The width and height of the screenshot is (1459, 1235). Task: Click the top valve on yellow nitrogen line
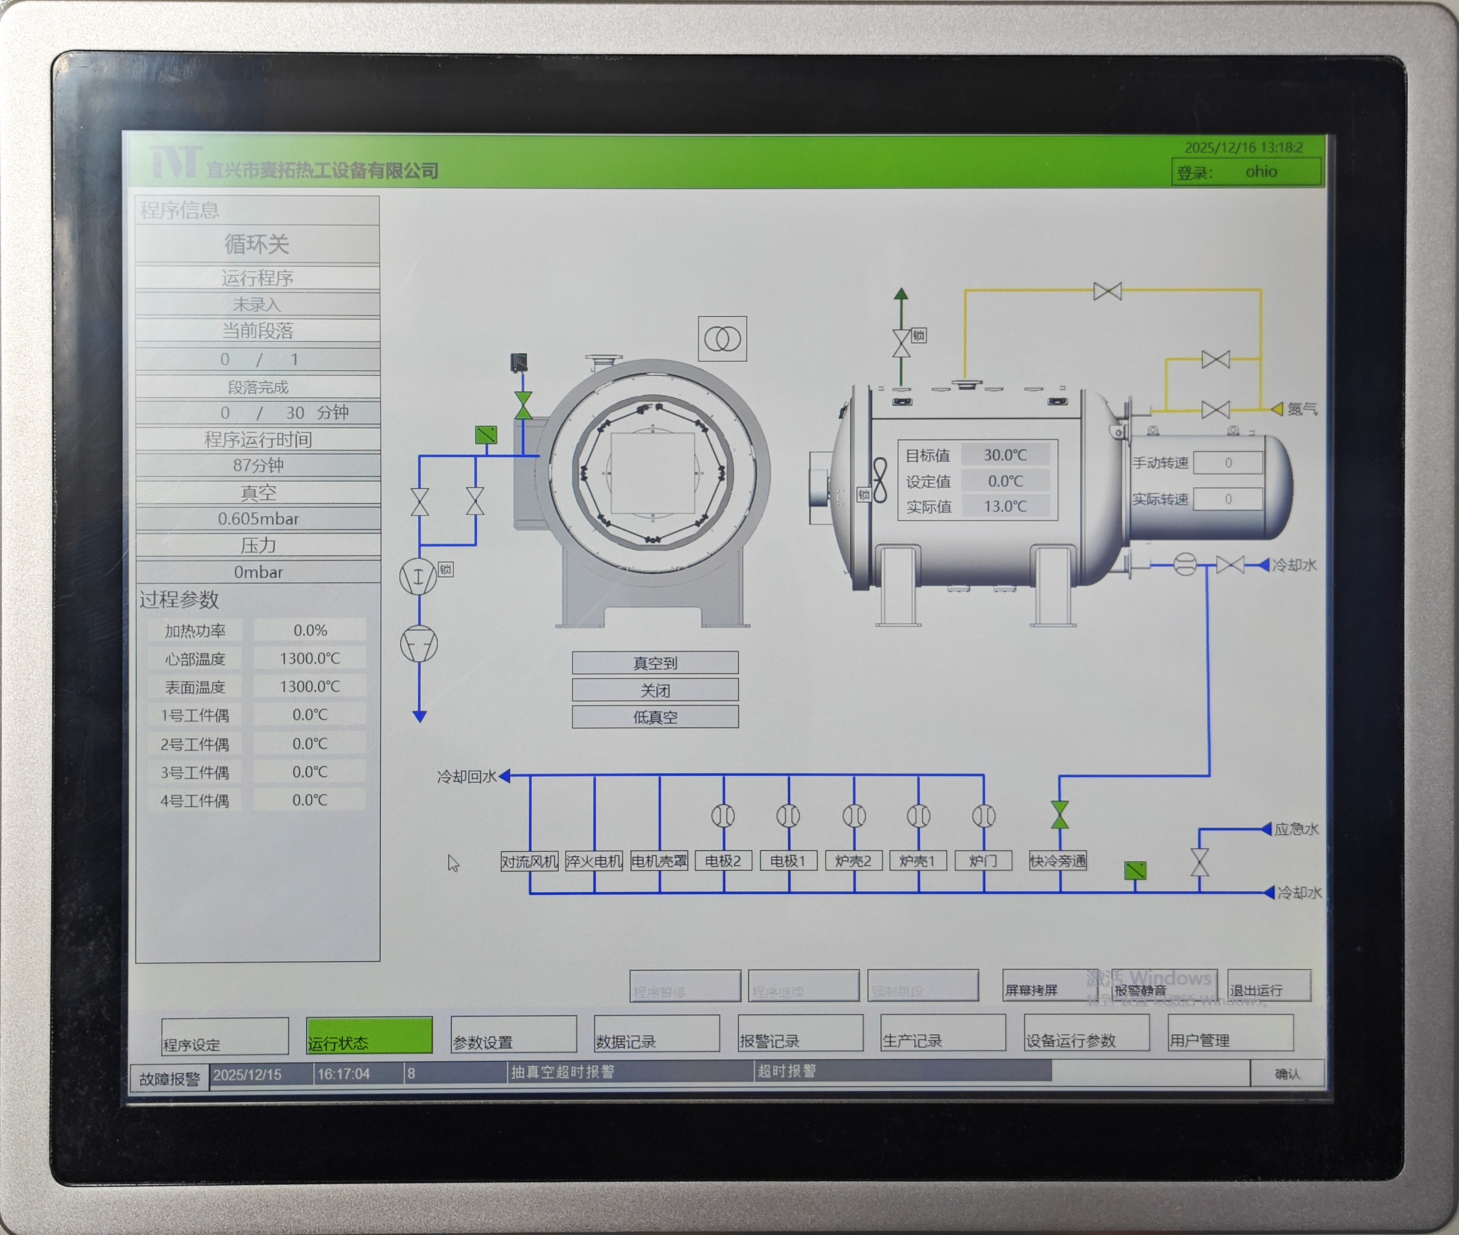(x=1107, y=291)
